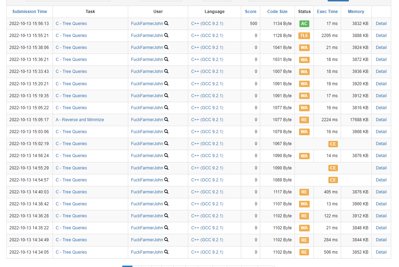The width and height of the screenshot is (399, 267).
Task: Click magnifier icon in 15:20:21 row
Action: (x=166, y=83)
